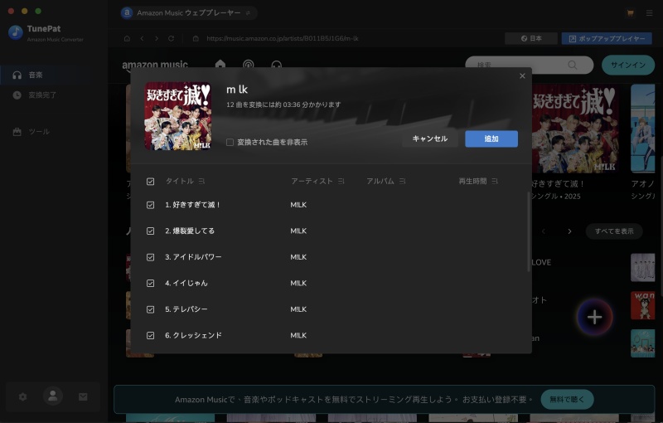Click the 好きすぎて滅！ album cover on page
663x423 pixels.
tap(575, 129)
